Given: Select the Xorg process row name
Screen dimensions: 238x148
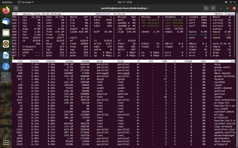Looking at the screenshot, I should click(x=217, y=64).
